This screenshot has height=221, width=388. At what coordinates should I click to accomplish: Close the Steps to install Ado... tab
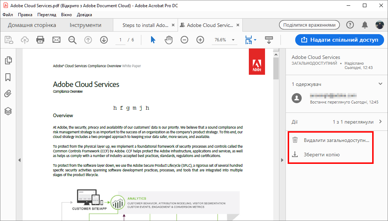(x=173, y=25)
